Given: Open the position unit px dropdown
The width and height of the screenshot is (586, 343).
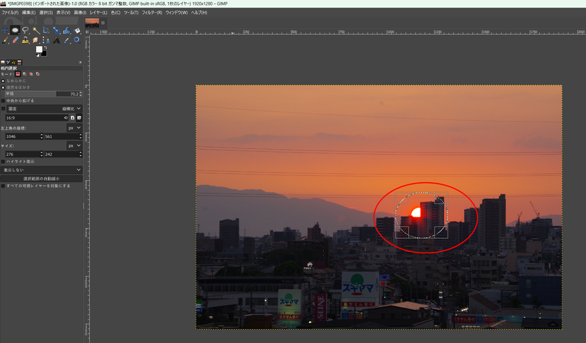Looking at the screenshot, I should click(x=74, y=128).
